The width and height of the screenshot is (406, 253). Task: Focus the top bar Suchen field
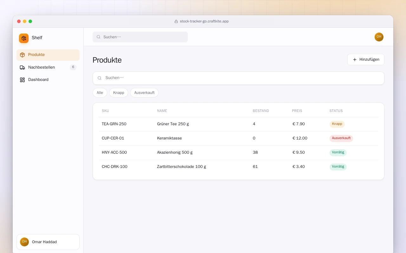(140, 37)
